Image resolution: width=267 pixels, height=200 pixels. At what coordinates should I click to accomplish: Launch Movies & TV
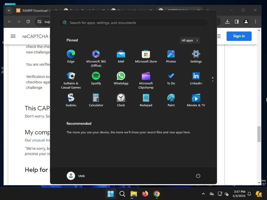(x=196, y=100)
